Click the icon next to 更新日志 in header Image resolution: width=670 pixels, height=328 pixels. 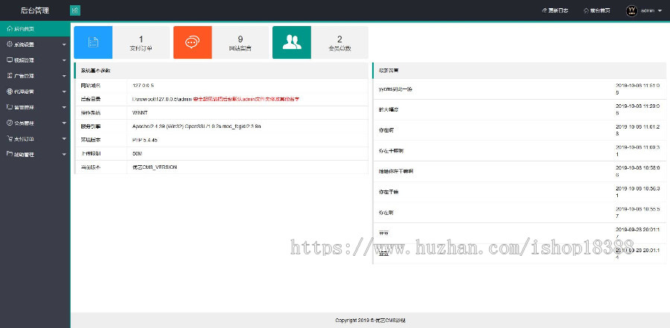[x=544, y=10]
